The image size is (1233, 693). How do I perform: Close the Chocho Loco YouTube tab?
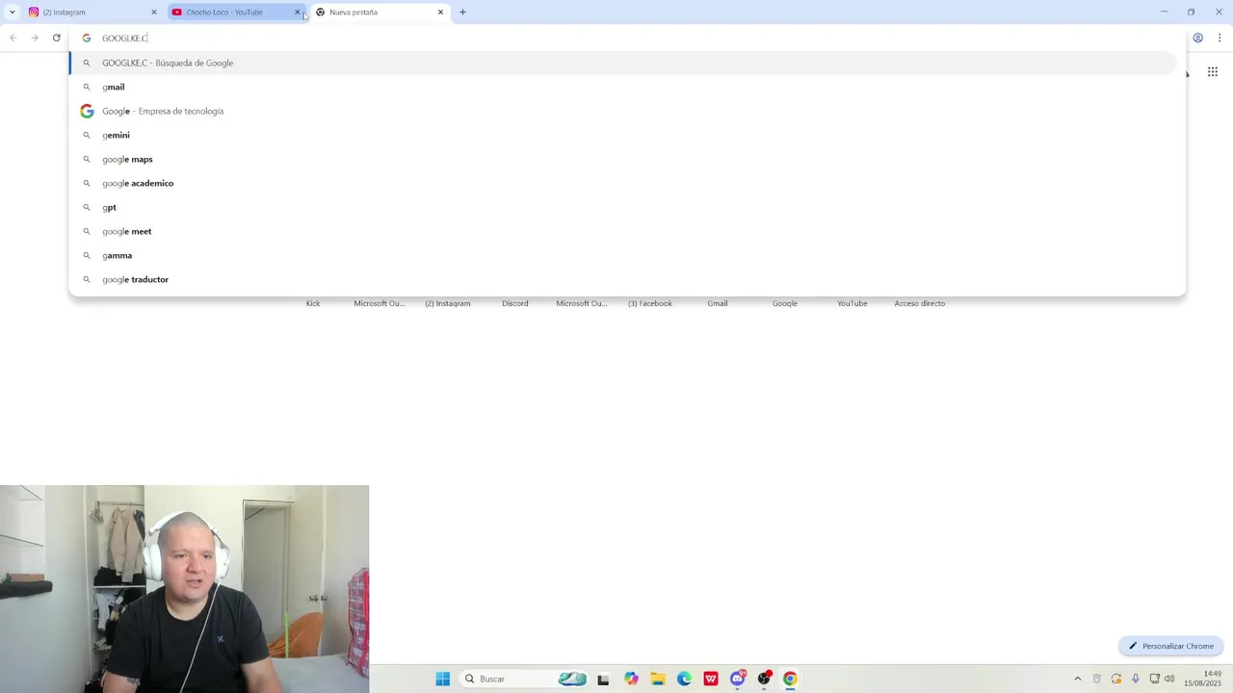coord(297,13)
